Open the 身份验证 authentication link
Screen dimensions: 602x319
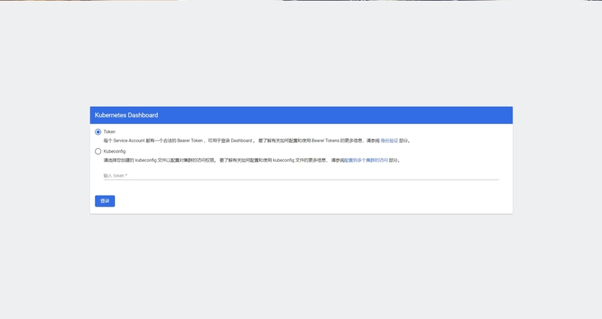(389, 141)
